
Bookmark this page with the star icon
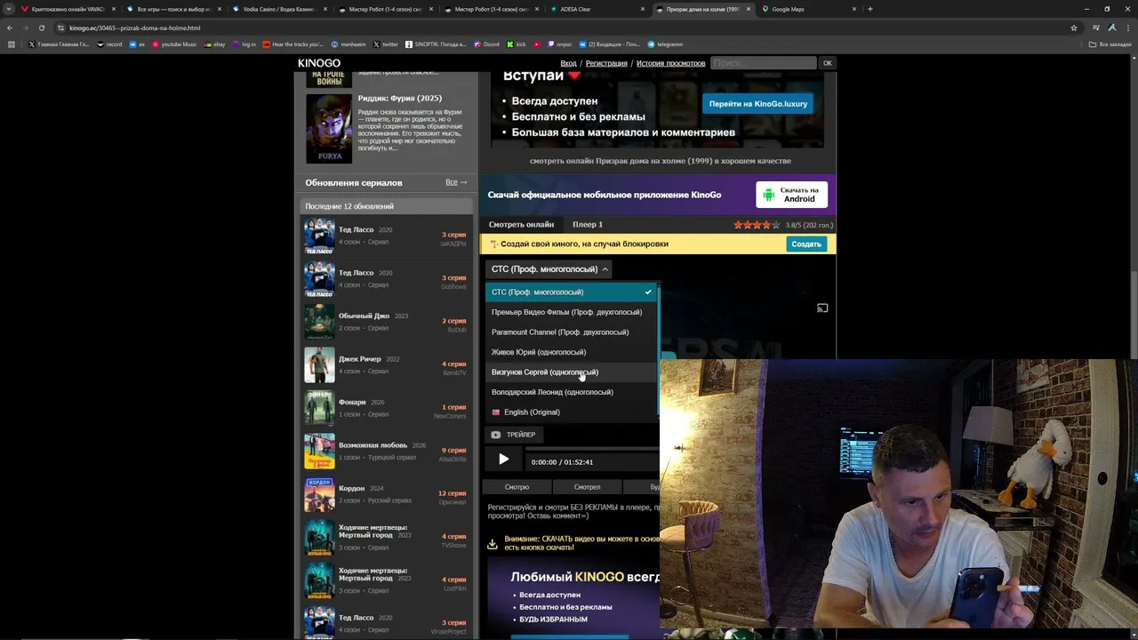[1074, 28]
